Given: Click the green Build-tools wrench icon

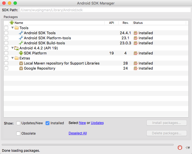Looking at the screenshot, I should pos(21,43).
